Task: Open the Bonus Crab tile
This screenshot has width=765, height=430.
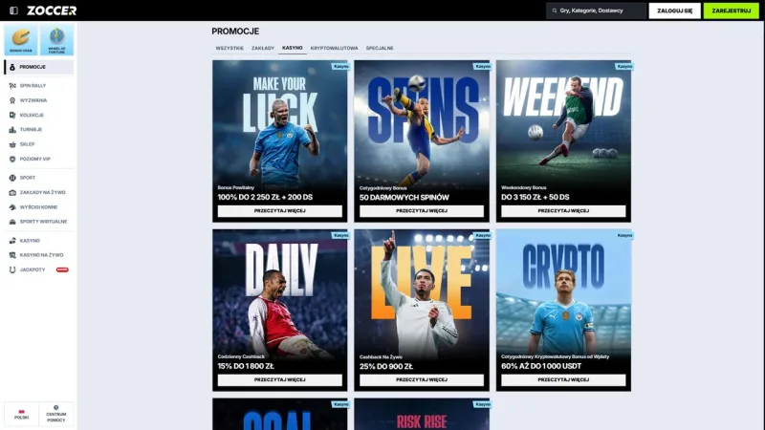Action: pyautogui.click(x=20, y=39)
